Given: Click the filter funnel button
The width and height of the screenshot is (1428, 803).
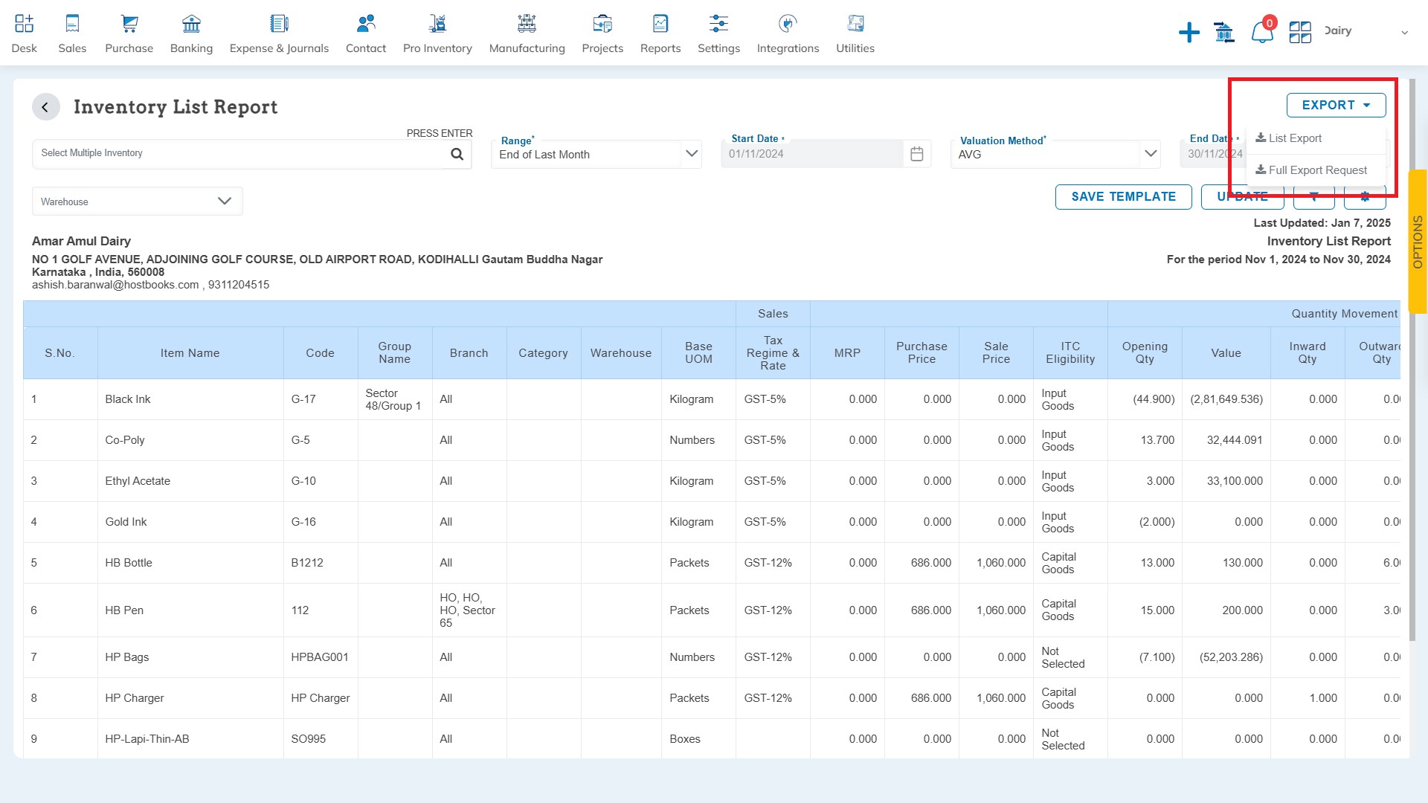Looking at the screenshot, I should click(x=1313, y=197).
